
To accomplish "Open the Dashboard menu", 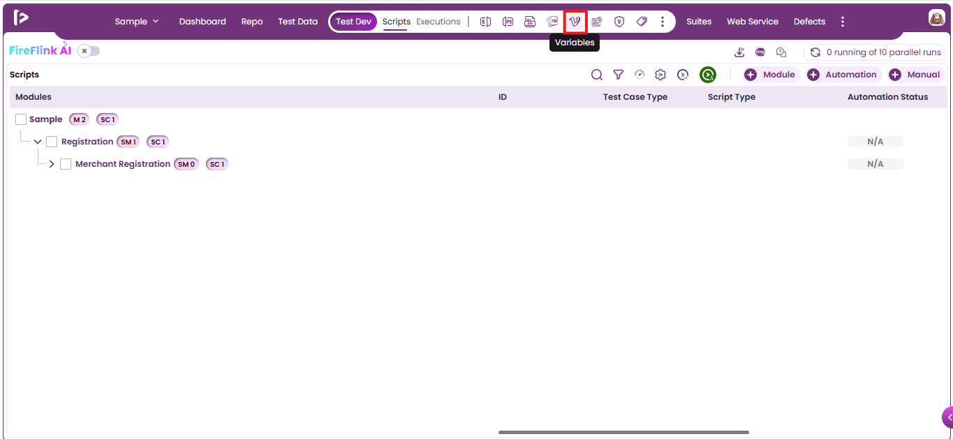I will [x=202, y=22].
